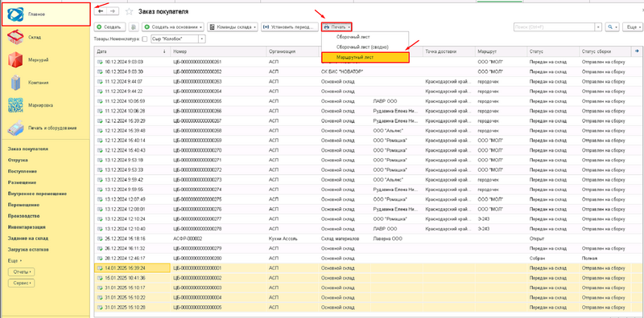
Task: Open the Склад section icon
Action: 15,37
